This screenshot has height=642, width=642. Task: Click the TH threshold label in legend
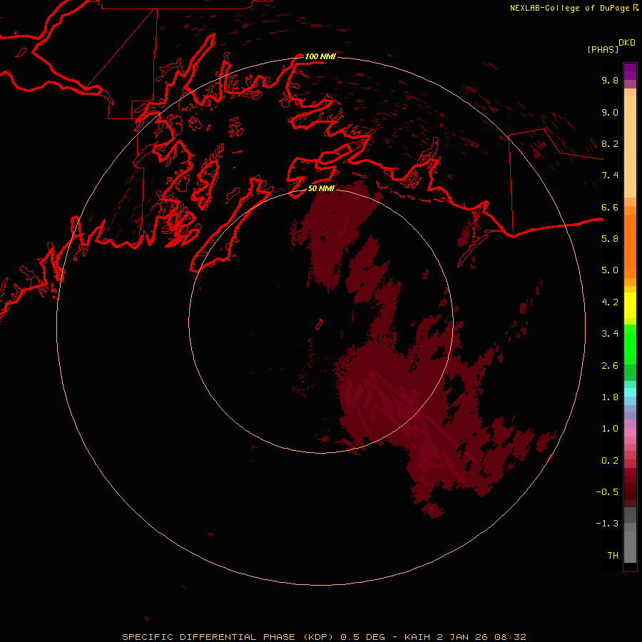pos(613,556)
